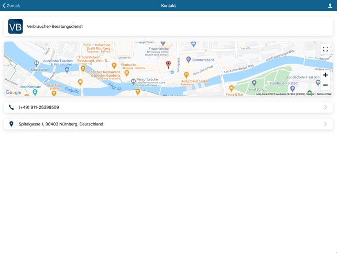Select the Heilig-Geist-Spital map marker
The width and height of the screenshot is (337, 253).
[x=186, y=75]
